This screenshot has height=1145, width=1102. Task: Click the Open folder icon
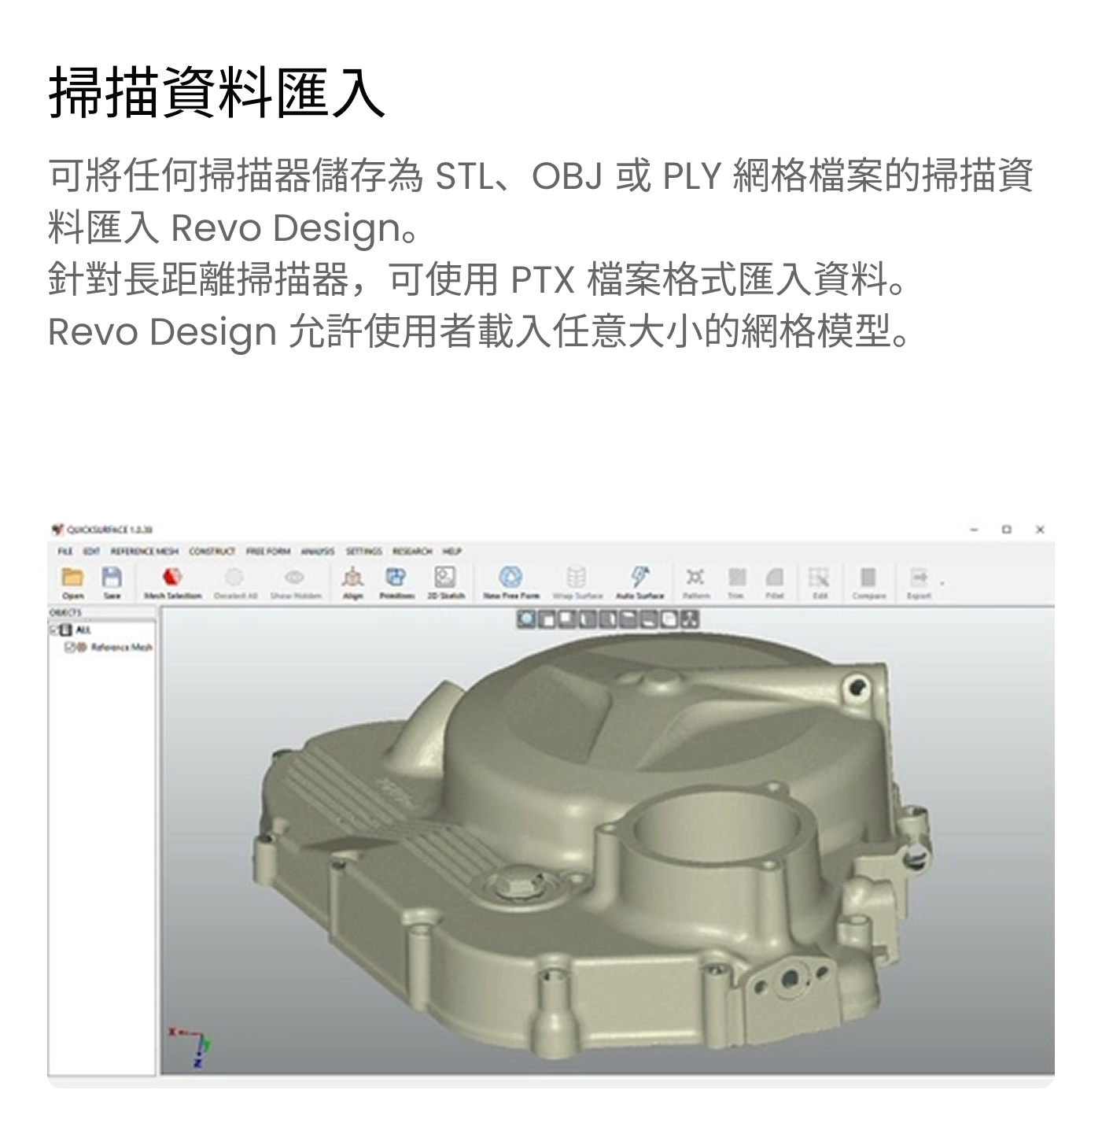click(72, 578)
